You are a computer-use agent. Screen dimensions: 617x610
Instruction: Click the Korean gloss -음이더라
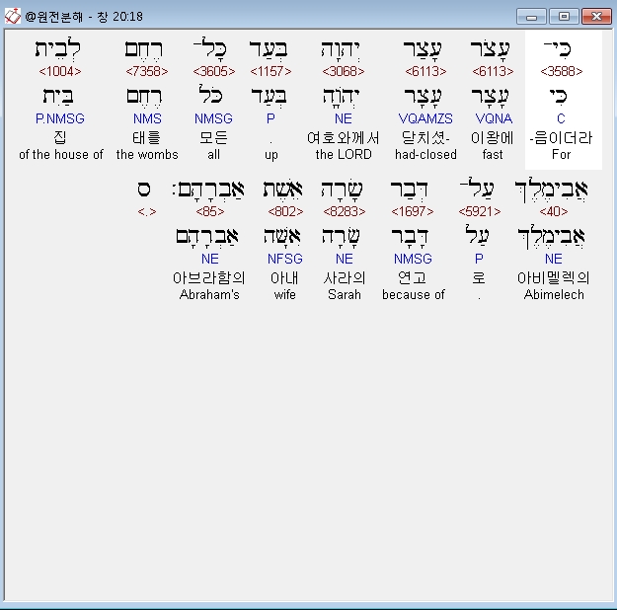click(x=561, y=138)
